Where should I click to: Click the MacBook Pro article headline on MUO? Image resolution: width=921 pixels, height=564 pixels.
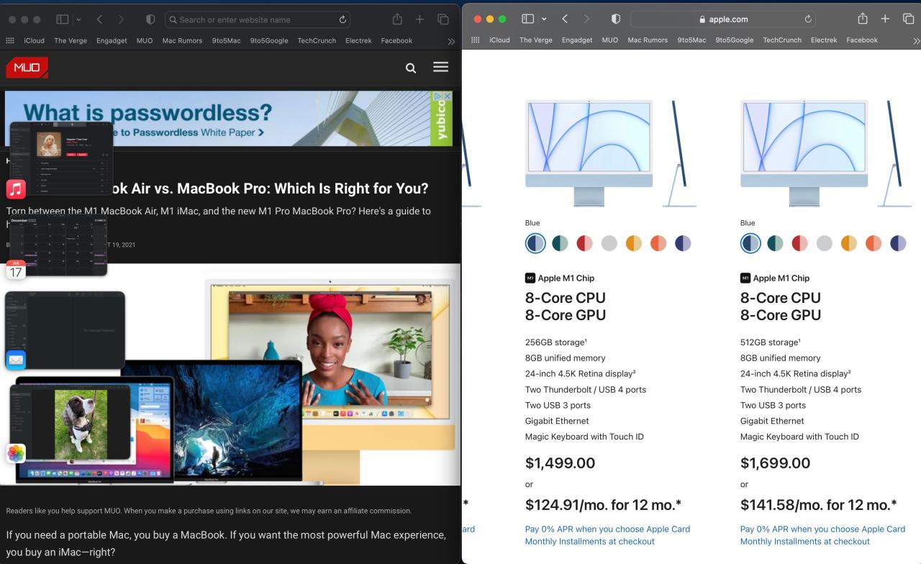271,188
